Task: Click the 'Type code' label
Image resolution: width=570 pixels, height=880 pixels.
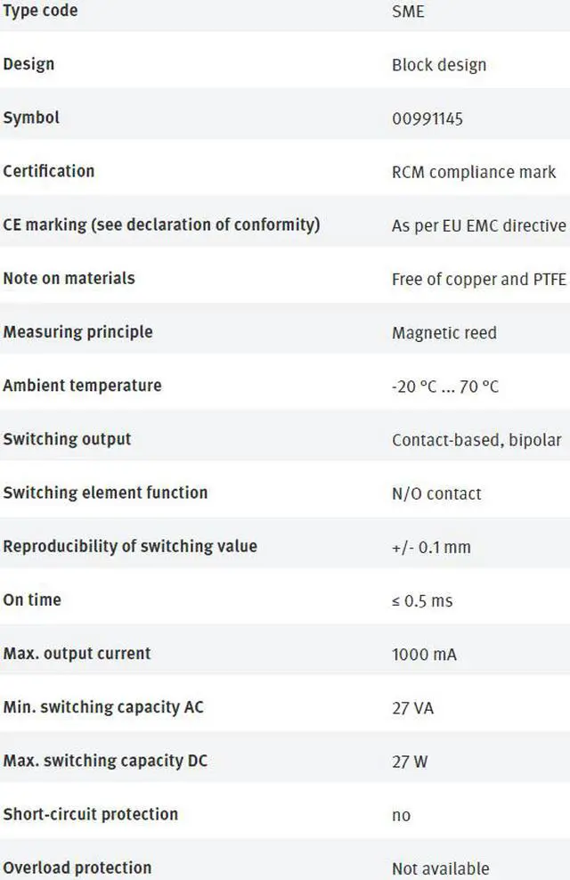Action: (40, 11)
